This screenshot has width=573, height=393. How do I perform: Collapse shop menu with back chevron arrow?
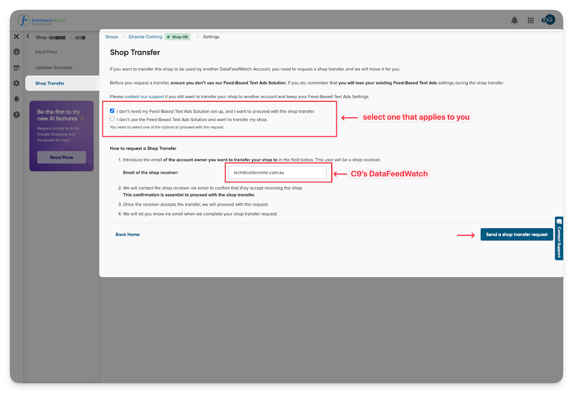point(28,37)
